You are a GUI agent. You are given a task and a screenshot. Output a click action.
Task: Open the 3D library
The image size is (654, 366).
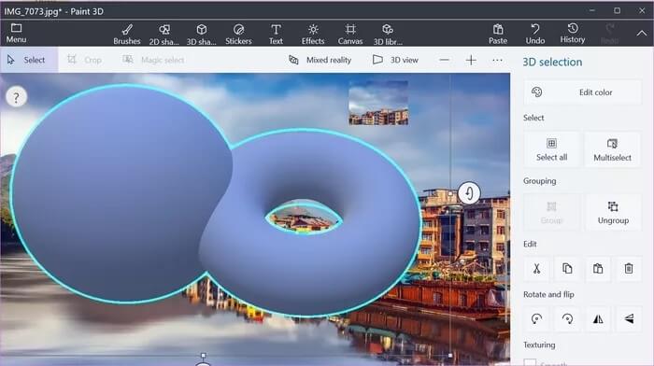pyautogui.click(x=388, y=35)
